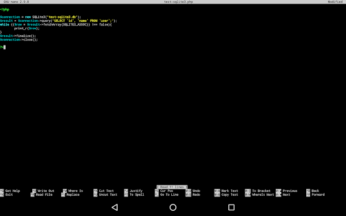Click the Redo shortcut label
The image size is (346, 216).
(196, 195)
